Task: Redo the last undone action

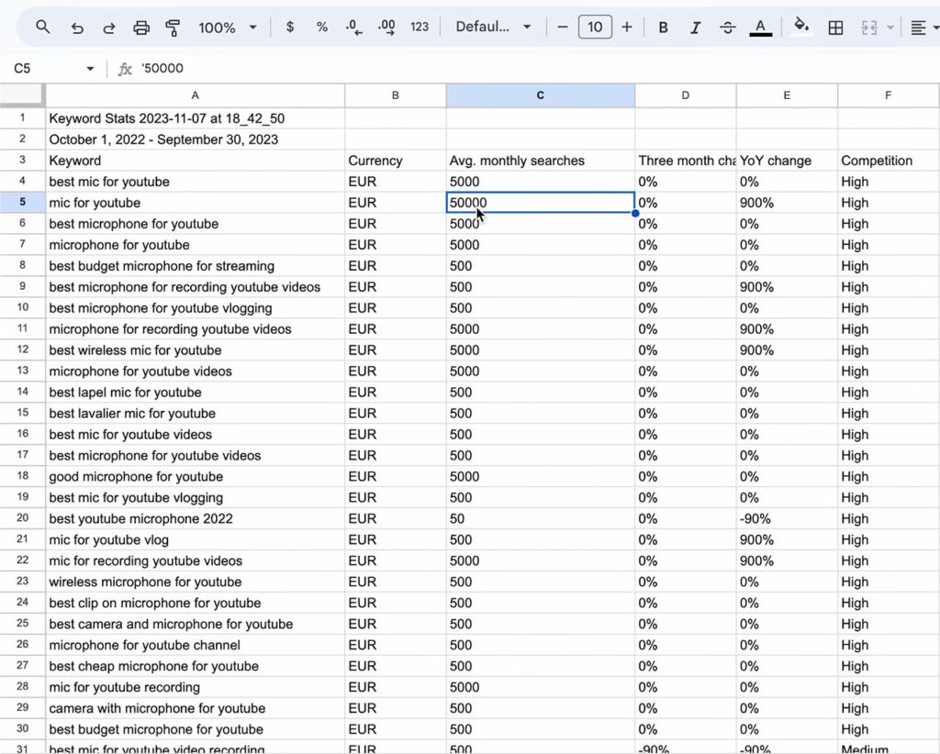Action: coord(108,28)
